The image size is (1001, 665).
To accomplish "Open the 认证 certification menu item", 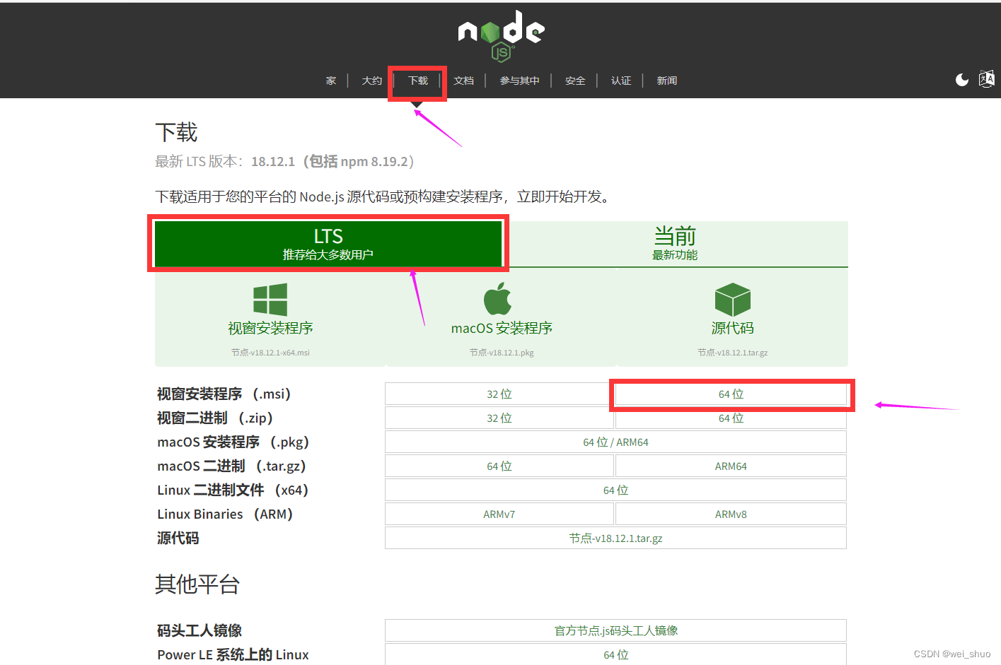I will coord(621,81).
